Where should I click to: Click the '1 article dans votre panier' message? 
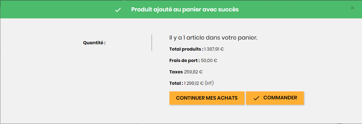213,38
